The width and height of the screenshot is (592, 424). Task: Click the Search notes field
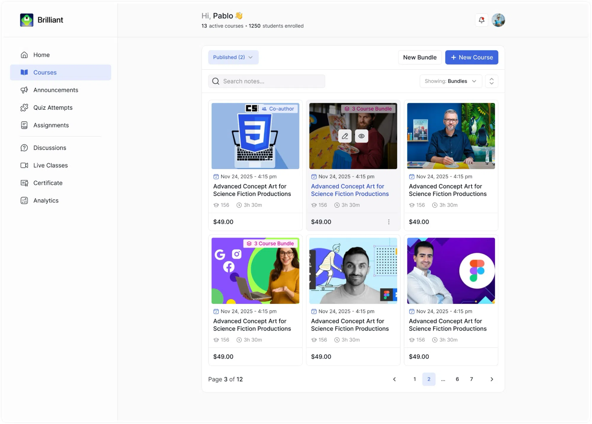point(267,81)
